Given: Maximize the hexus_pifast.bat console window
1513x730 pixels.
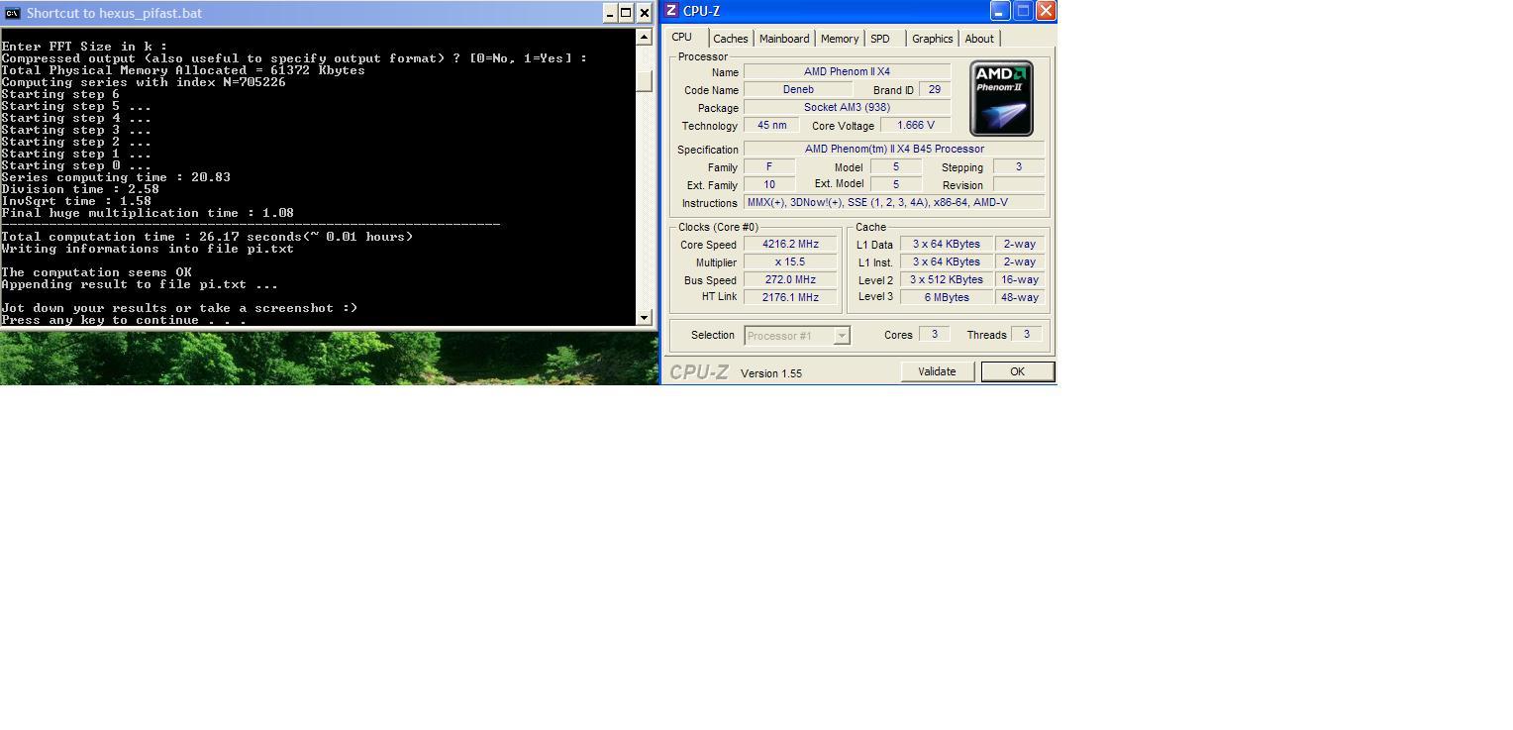Looking at the screenshot, I should coord(626,13).
